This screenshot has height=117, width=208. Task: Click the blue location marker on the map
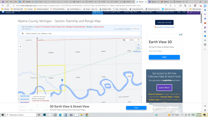click(62, 80)
